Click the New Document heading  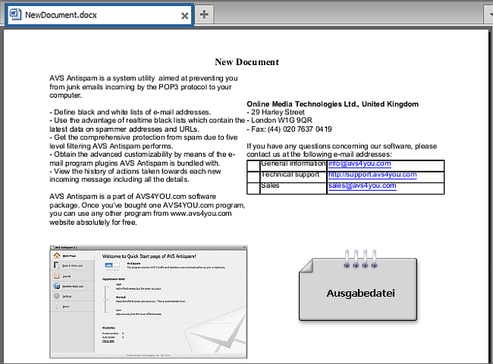[x=246, y=62]
